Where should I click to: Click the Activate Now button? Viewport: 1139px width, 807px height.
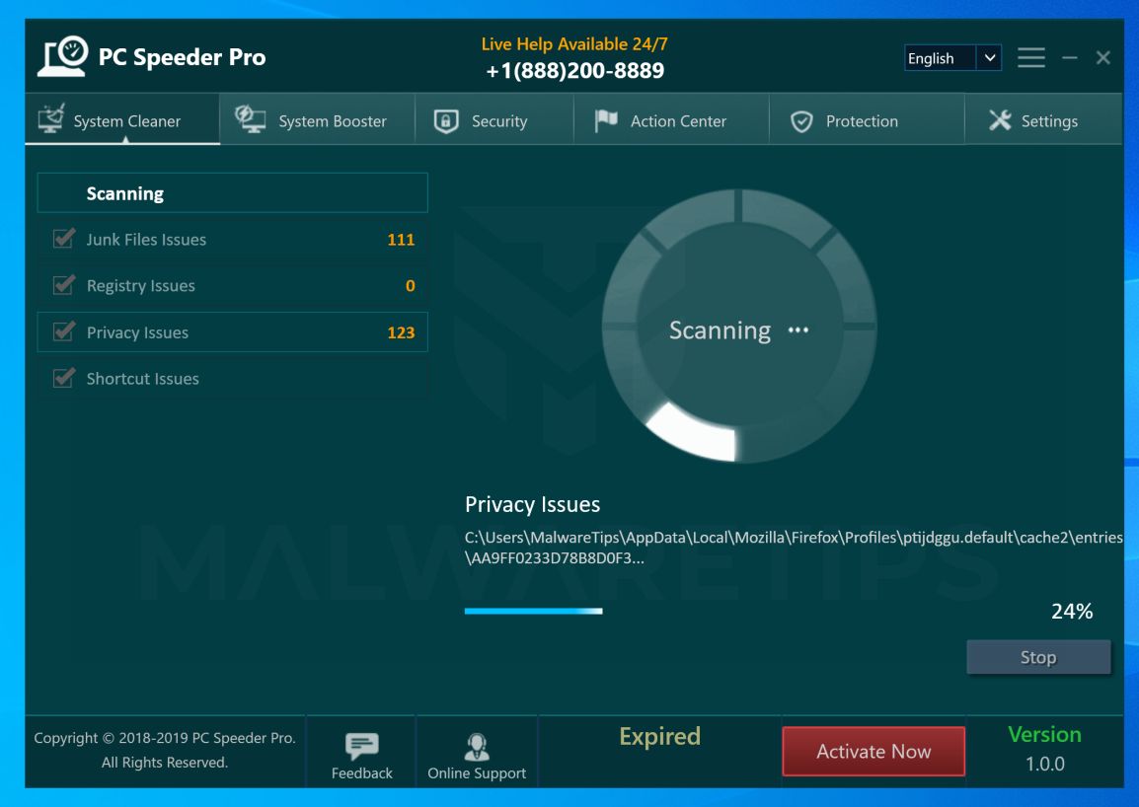click(873, 751)
